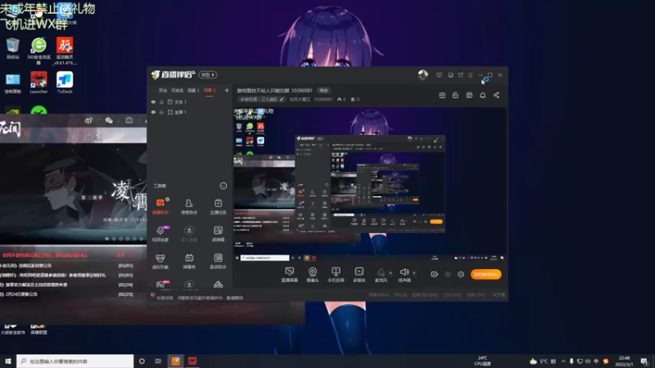Click the unlock icon in stream header
655x368 pixels.
click(x=455, y=95)
